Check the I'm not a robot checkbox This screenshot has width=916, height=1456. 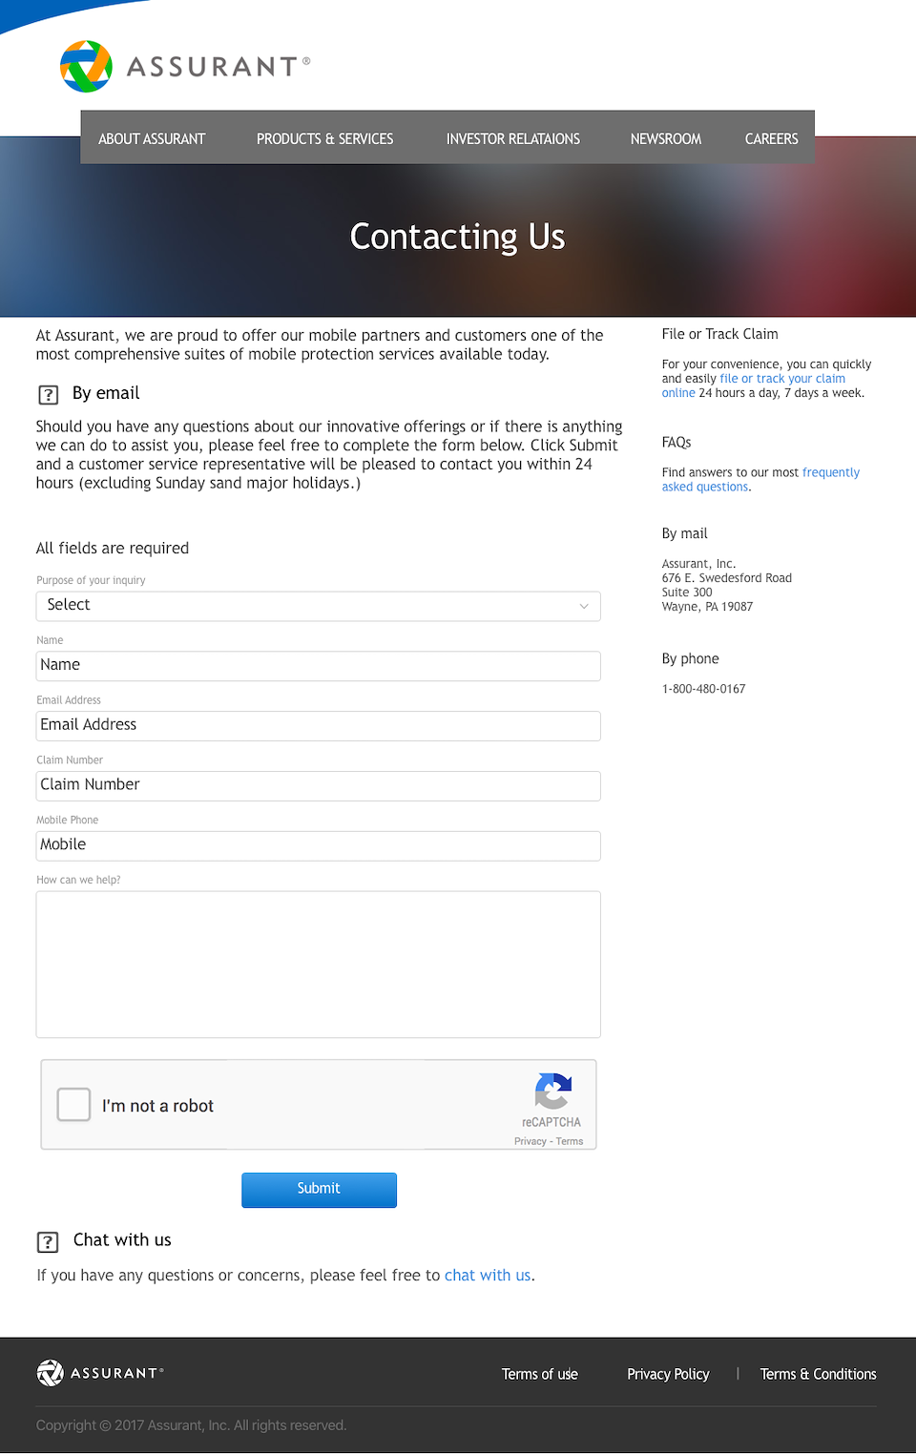click(73, 1104)
